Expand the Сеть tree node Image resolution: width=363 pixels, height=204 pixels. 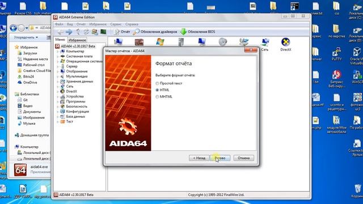[x=58, y=87]
